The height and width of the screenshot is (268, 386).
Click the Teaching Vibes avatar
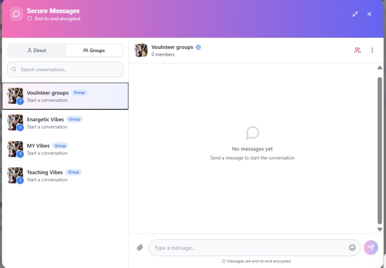15,175
